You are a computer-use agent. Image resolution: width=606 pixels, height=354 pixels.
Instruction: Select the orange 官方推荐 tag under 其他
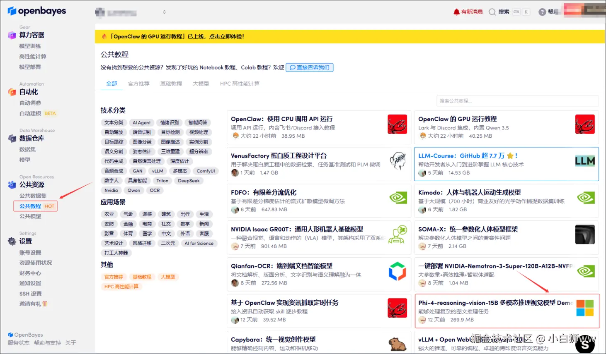coord(114,277)
